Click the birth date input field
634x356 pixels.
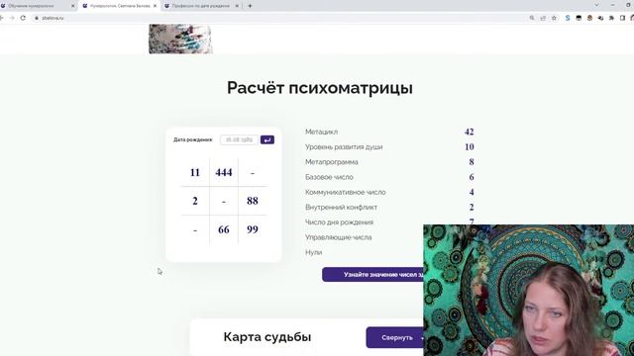click(239, 139)
